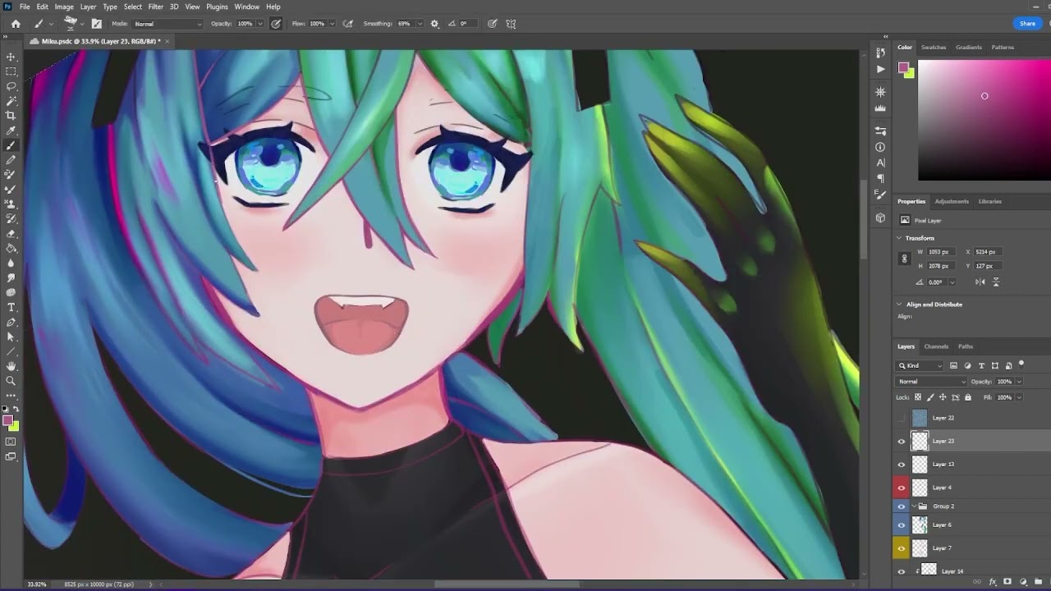
Task: Click the Share button
Action: [x=1027, y=24]
